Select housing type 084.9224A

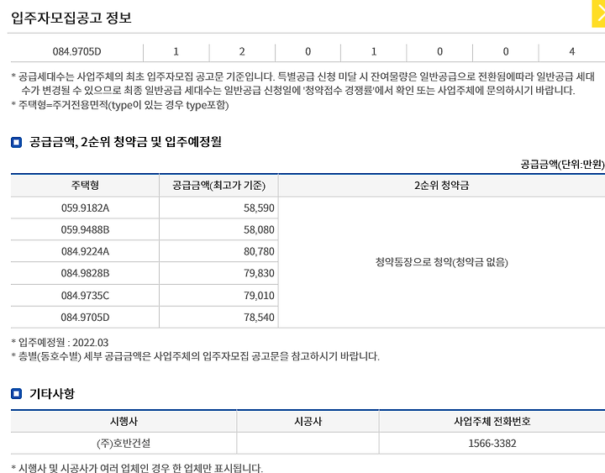[x=85, y=251]
